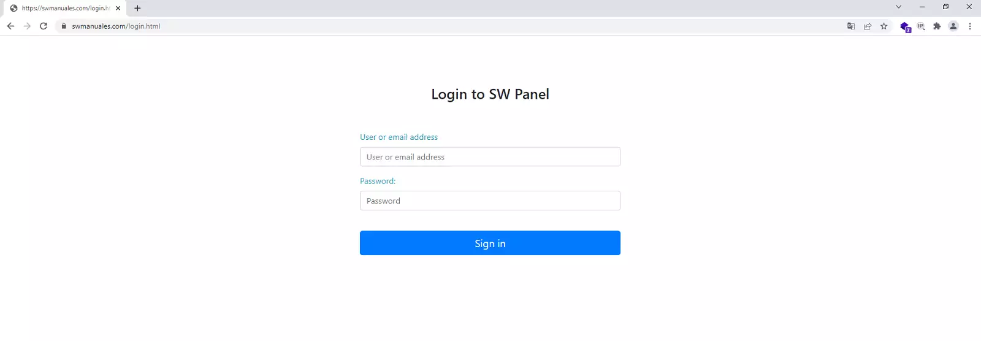Open the Chrome profile avatar
Screen dimensions: 981x341
(953, 26)
